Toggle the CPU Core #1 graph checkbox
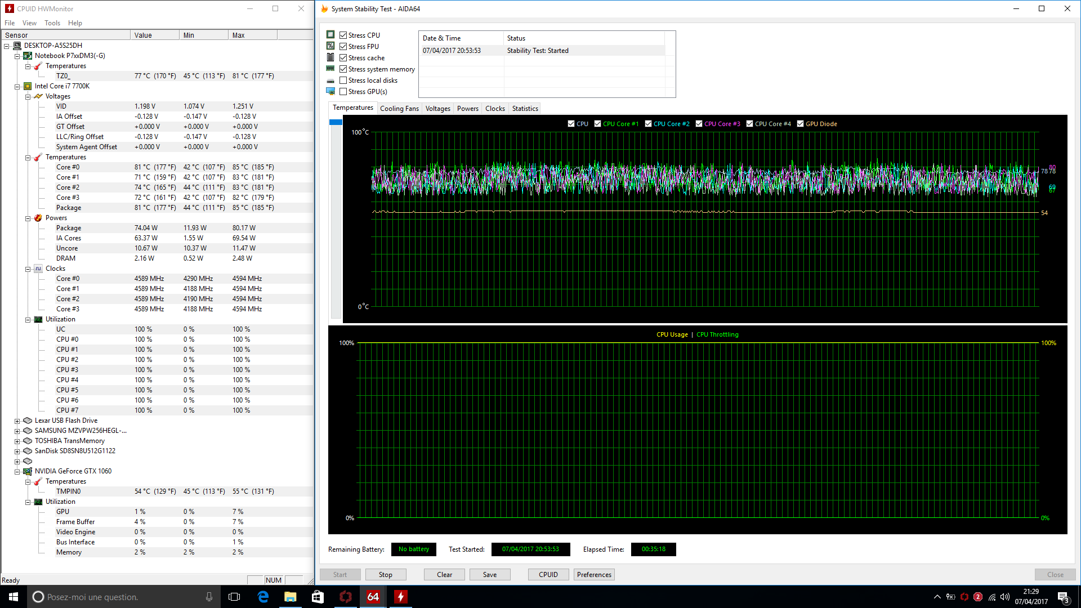The height and width of the screenshot is (608, 1081). [597, 124]
